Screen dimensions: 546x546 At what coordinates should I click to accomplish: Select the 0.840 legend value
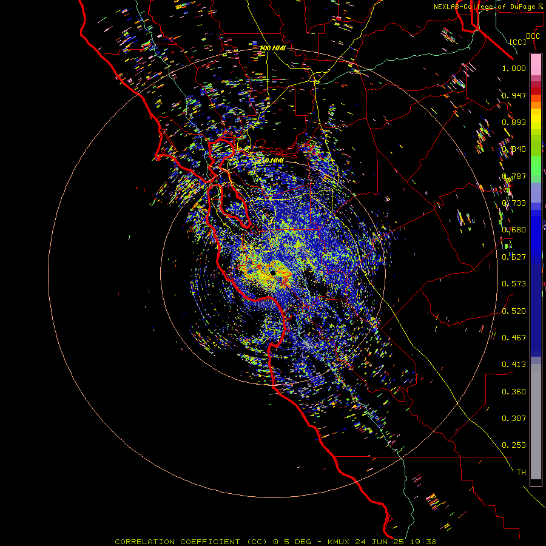[x=514, y=149]
